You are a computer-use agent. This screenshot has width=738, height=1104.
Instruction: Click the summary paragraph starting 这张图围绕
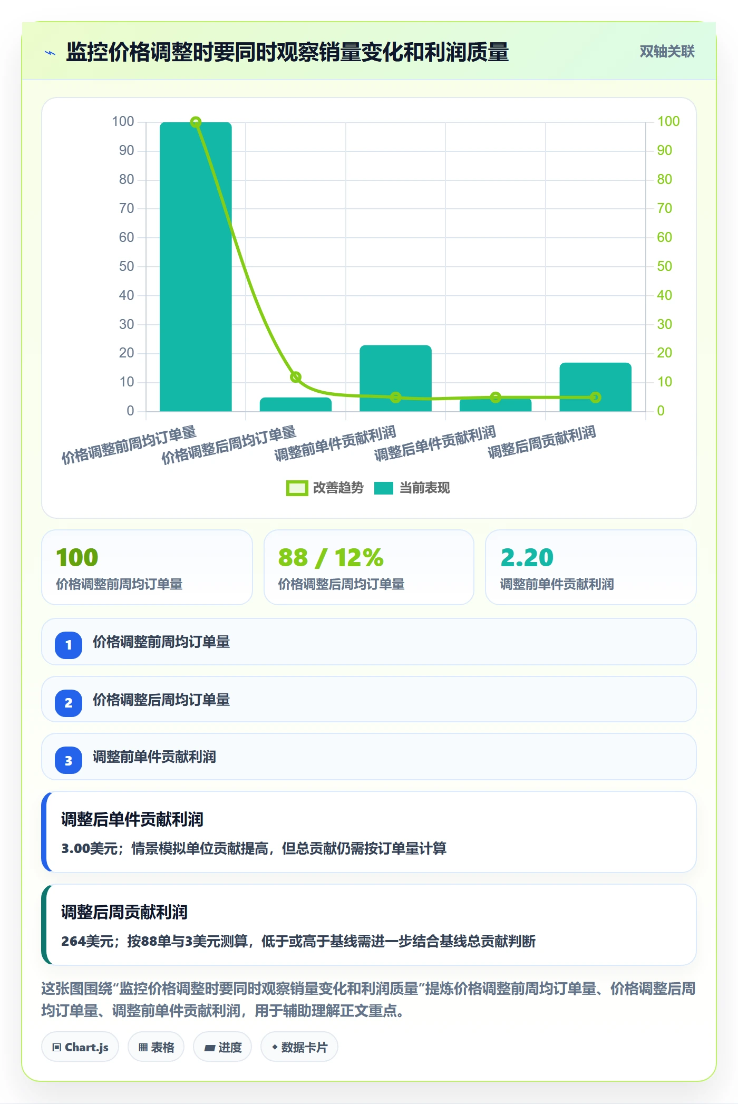tap(368, 1000)
